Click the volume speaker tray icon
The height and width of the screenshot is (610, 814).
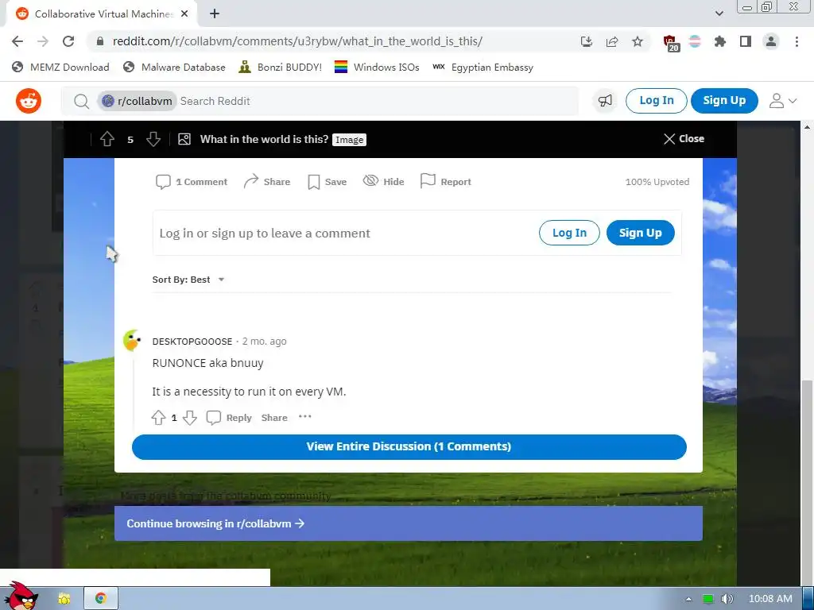pyautogui.click(x=727, y=599)
